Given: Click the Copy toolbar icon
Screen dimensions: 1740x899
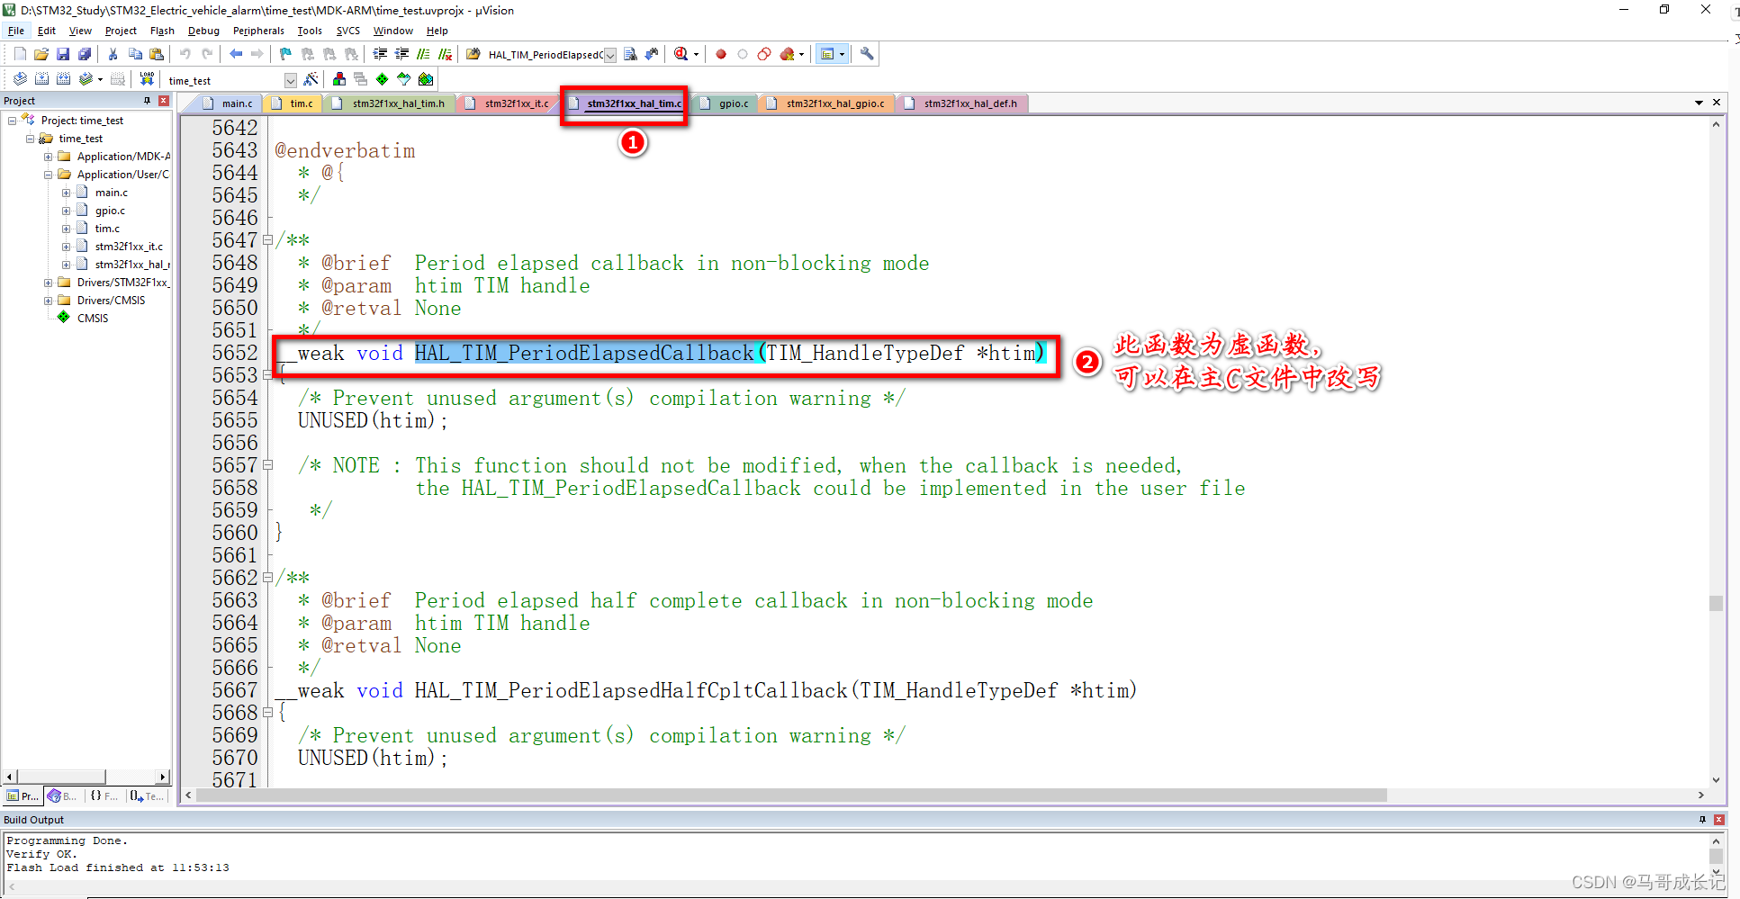Looking at the screenshot, I should pos(135,54).
